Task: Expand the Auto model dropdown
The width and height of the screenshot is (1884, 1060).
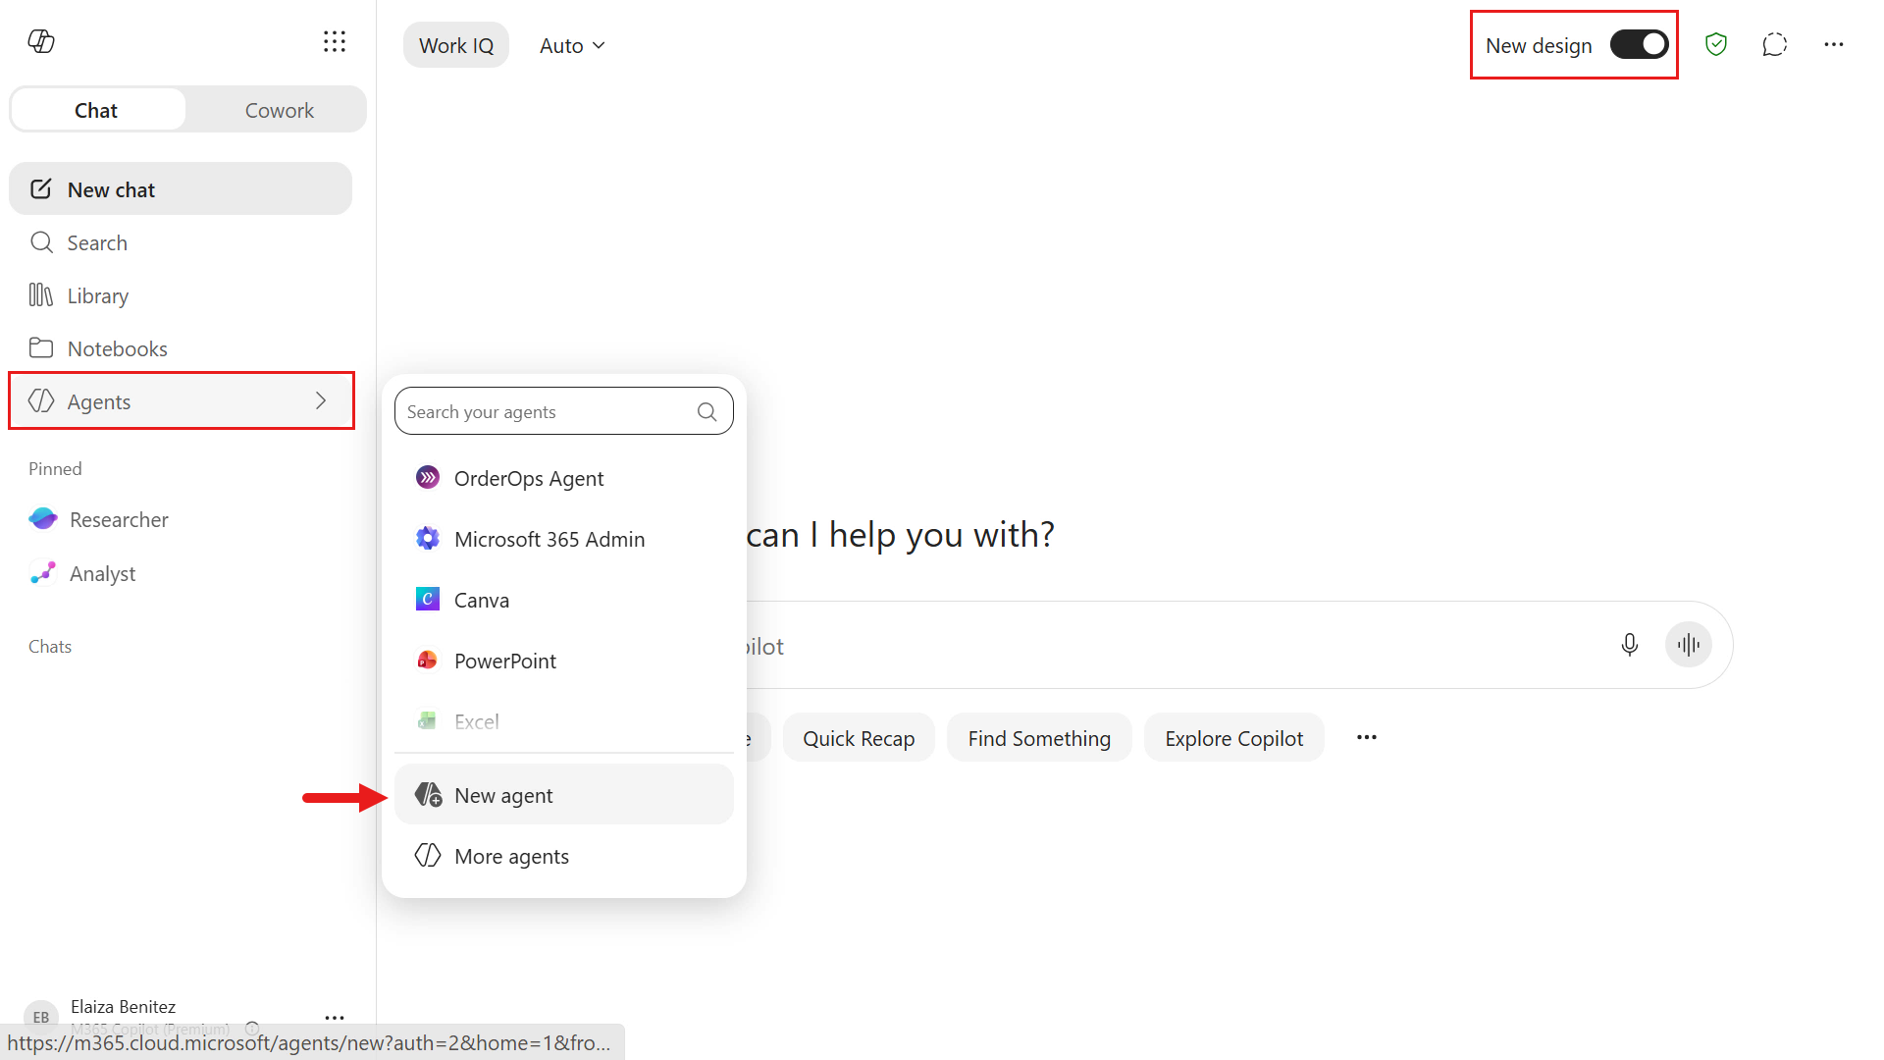Action: (x=572, y=45)
